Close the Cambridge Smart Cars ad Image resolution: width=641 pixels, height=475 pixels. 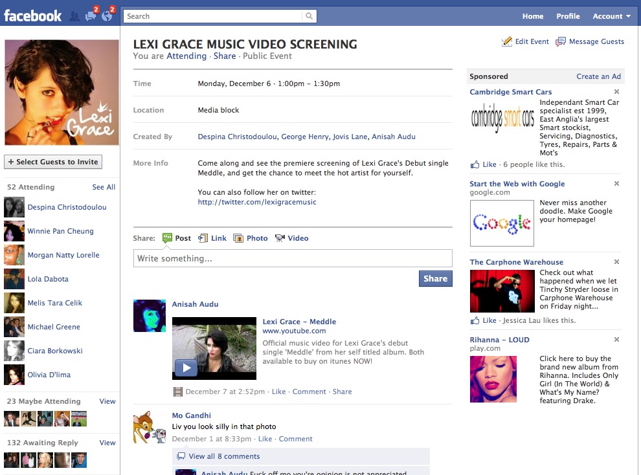pyautogui.click(x=616, y=91)
